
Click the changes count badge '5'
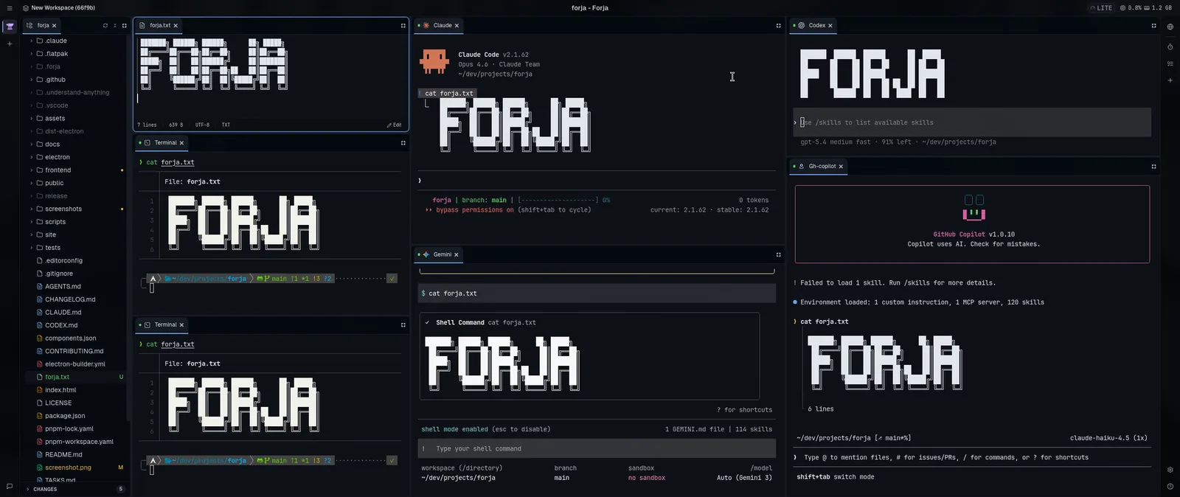(121, 489)
